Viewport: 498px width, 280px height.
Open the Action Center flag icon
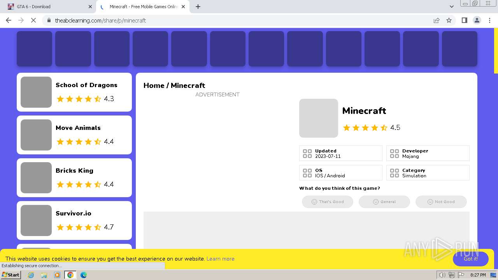click(461, 275)
